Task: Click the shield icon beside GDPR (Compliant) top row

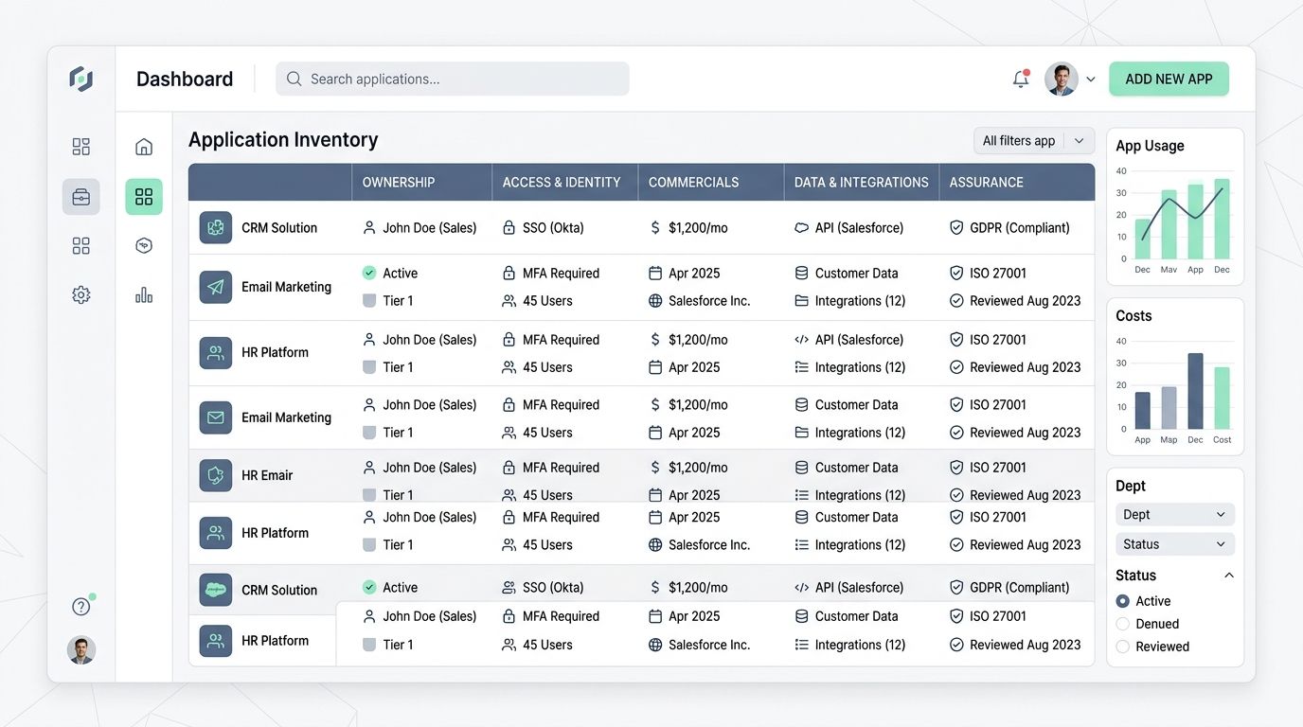Action: 956,228
